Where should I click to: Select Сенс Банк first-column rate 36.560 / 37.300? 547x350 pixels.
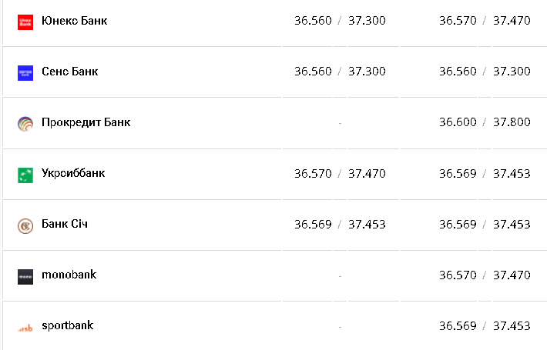pyautogui.click(x=340, y=72)
